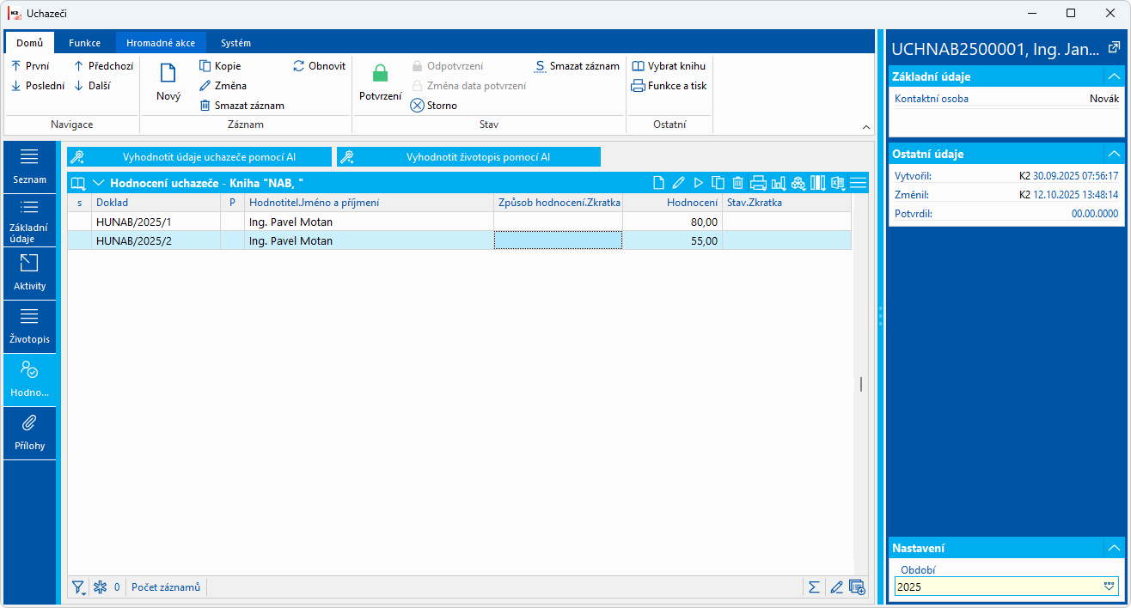
Task: Click Způsob hodnocení.Zkratka column header
Action: [558, 203]
